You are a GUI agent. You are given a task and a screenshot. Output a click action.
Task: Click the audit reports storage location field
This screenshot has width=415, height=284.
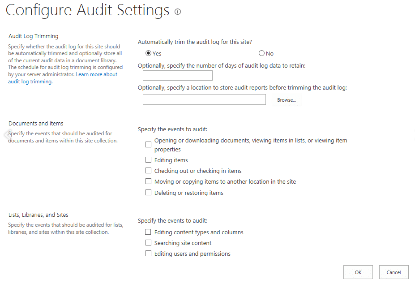pos(204,99)
